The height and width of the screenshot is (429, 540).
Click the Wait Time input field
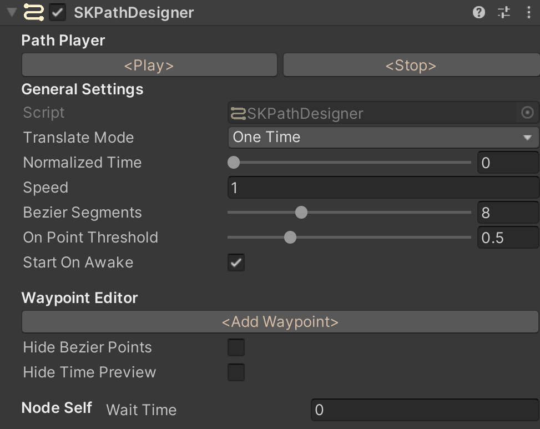click(x=424, y=410)
